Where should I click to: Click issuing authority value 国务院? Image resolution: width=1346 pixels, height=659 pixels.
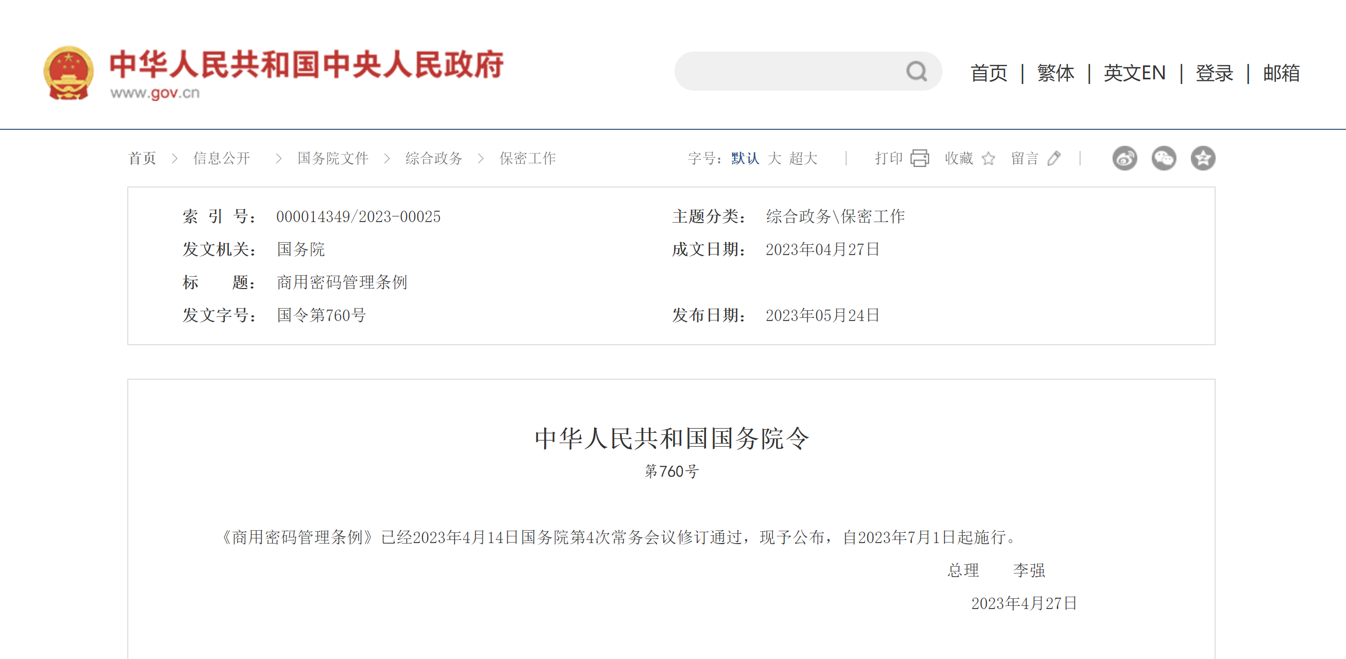click(x=301, y=249)
